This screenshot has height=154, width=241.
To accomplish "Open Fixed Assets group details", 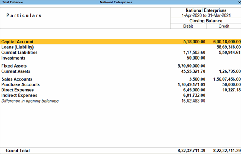I will pos(14,66).
